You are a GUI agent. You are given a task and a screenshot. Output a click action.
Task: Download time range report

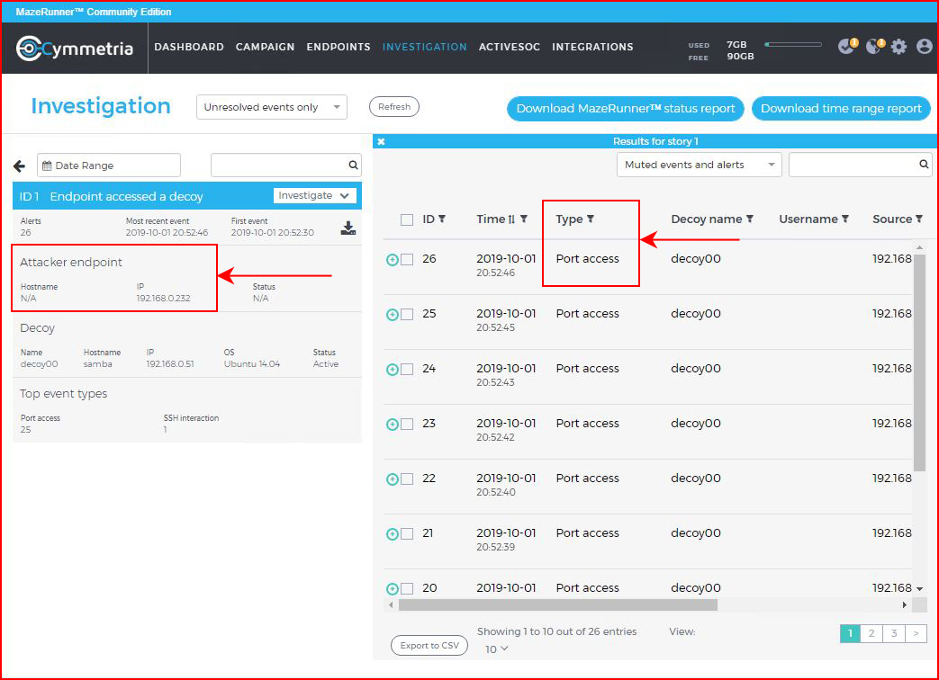(841, 108)
